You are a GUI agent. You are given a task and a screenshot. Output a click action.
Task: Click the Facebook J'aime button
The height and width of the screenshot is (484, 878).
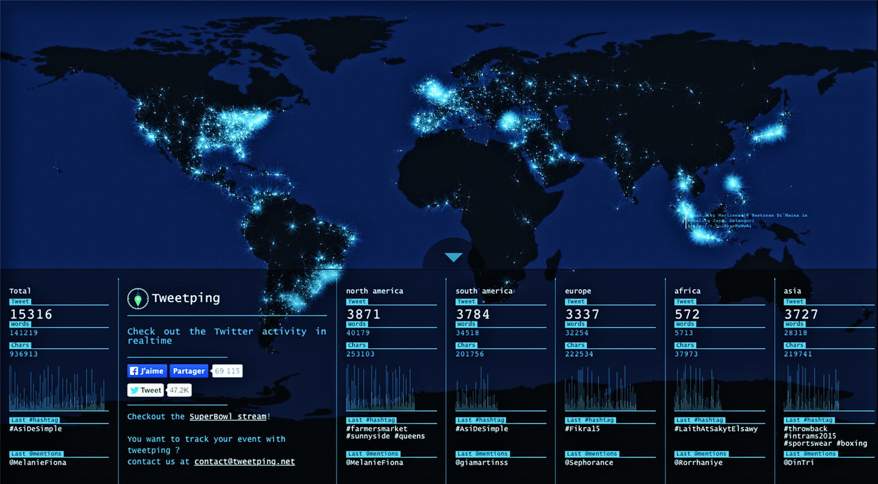(x=147, y=371)
